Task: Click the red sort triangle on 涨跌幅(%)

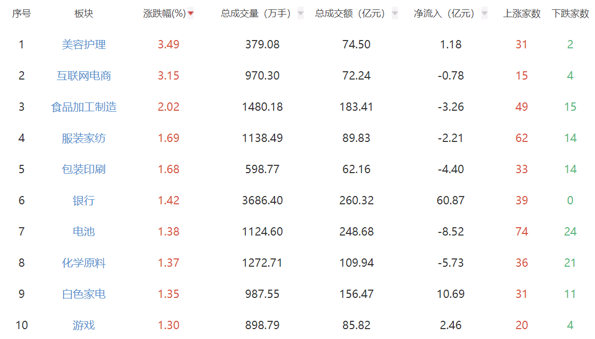Action: 191,14
